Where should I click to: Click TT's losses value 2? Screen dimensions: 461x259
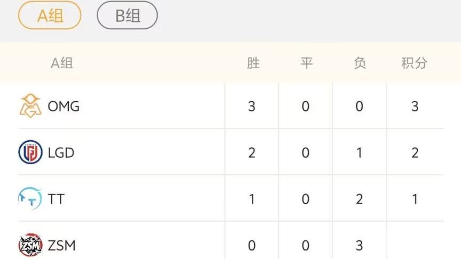[359, 199]
